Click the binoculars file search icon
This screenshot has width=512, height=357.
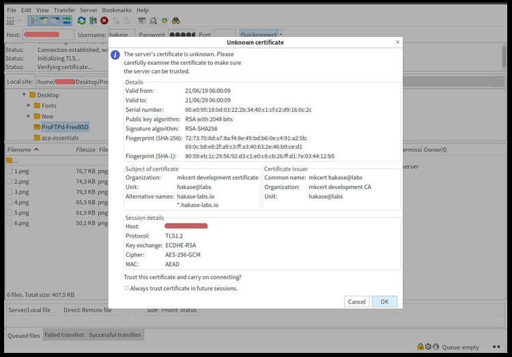(177, 20)
